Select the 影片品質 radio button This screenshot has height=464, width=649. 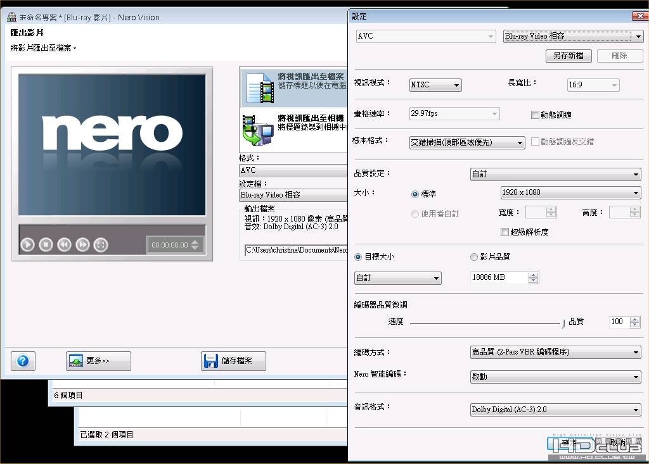pyautogui.click(x=474, y=257)
